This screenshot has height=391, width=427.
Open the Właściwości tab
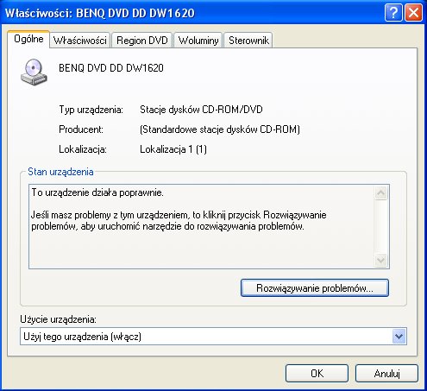pyautogui.click(x=80, y=41)
